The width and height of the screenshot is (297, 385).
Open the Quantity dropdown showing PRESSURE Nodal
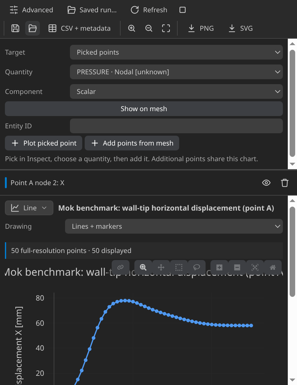point(176,72)
